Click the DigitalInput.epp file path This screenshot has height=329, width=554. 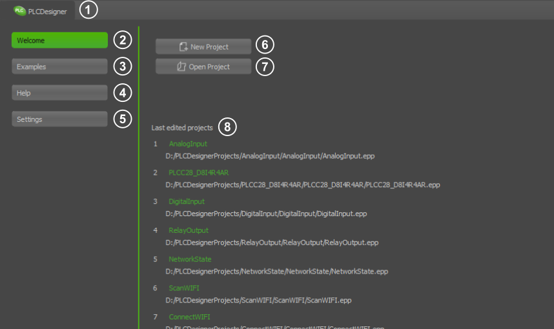pos(266,214)
